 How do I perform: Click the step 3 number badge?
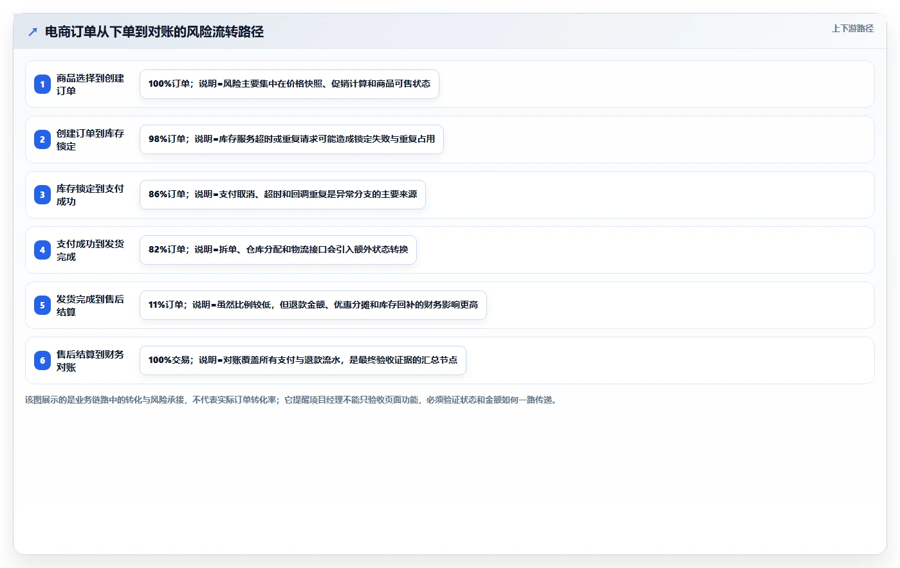pos(42,195)
